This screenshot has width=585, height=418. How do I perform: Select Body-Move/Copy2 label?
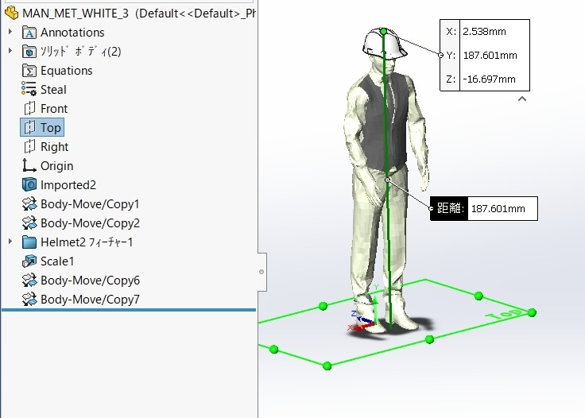coord(90,223)
